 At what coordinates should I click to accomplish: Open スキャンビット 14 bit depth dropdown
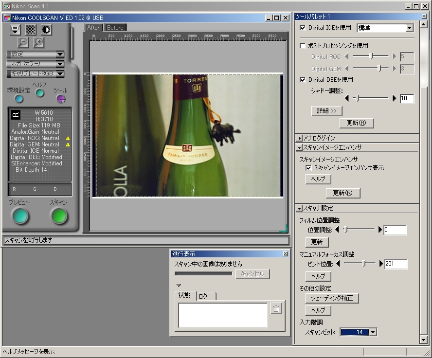pos(373,332)
